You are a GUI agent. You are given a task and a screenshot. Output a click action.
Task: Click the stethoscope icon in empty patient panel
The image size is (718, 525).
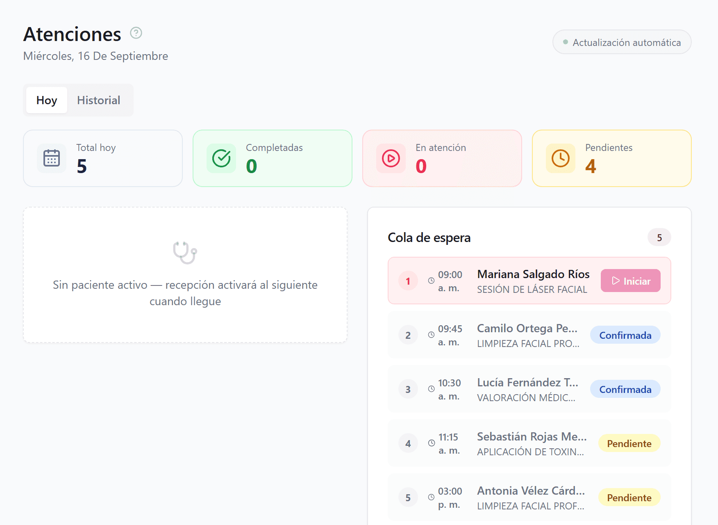click(x=185, y=253)
